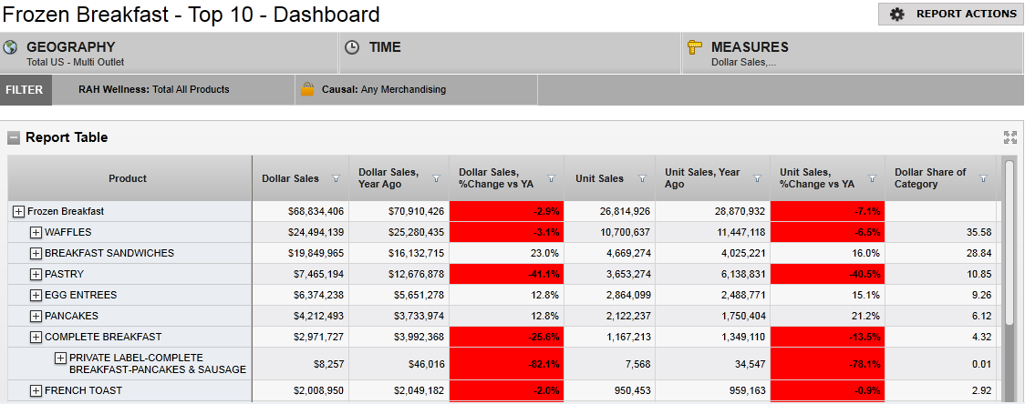The width and height of the screenshot is (1025, 404).
Task: Click the red PASTRY -41.1% dollar change cell
Action: (x=506, y=274)
